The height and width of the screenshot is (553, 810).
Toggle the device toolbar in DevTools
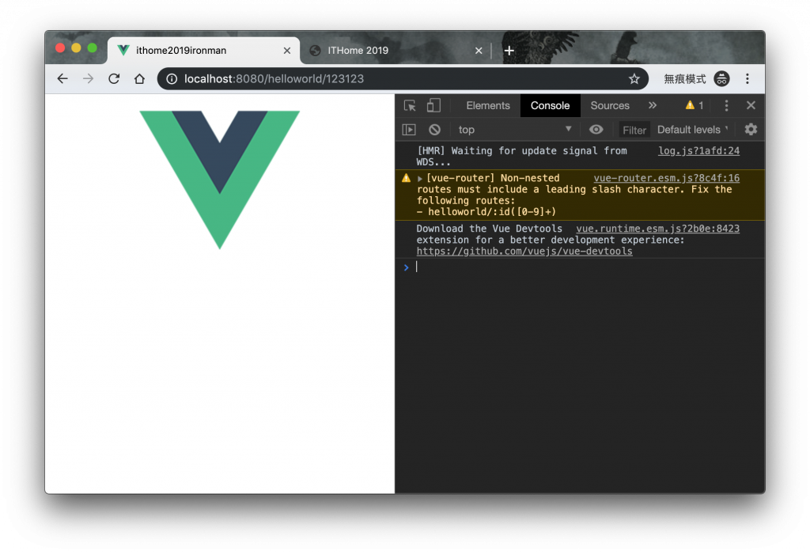point(433,105)
